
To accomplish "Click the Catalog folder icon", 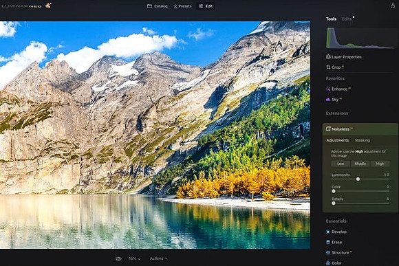I will (x=149, y=6).
